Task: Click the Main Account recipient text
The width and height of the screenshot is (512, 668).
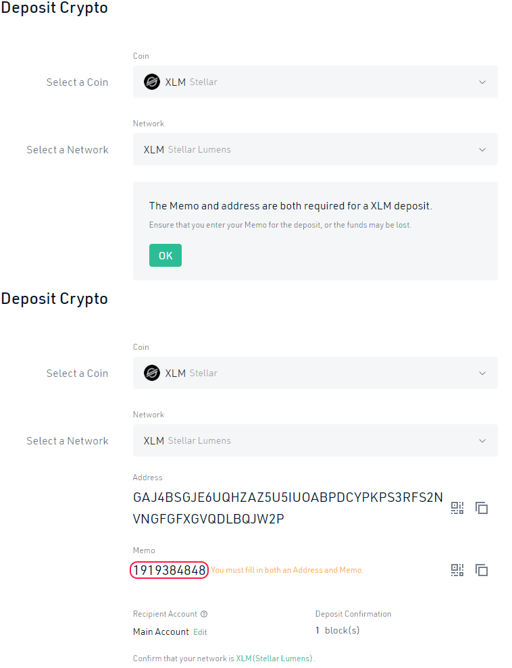Action: pos(161,632)
